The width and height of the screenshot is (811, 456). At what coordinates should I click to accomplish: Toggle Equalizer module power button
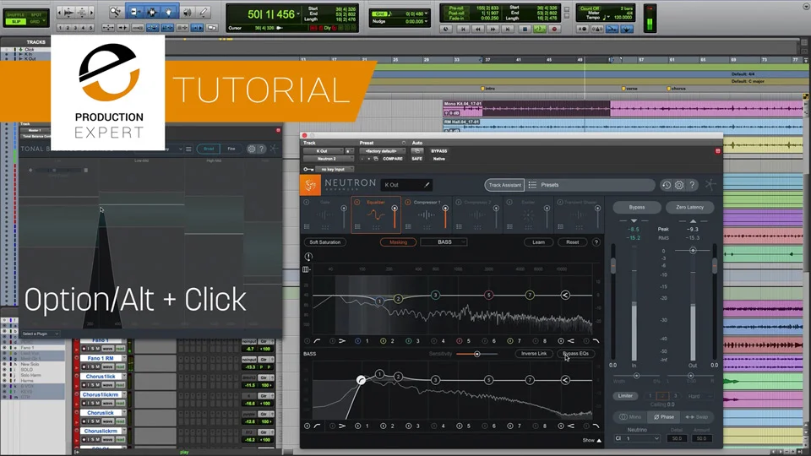coord(357,202)
